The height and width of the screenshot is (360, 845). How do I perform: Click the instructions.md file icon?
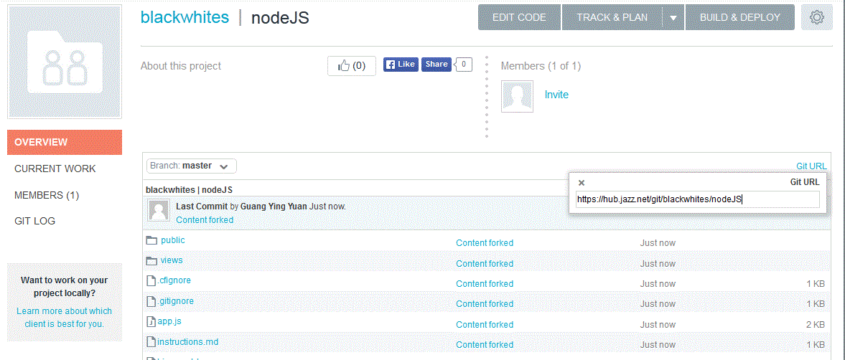(151, 341)
